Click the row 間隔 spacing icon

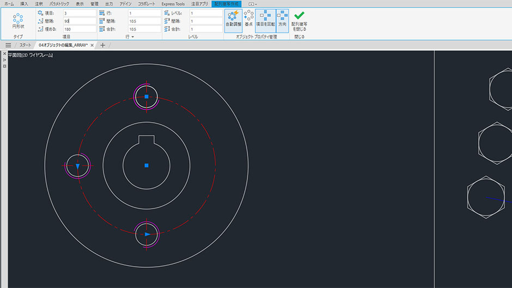[x=102, y=21]
